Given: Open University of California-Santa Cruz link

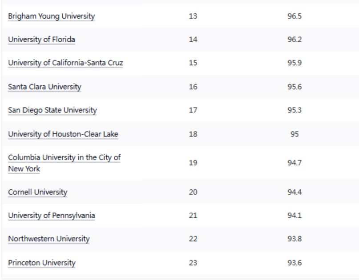Looking at the screenshot, I should (x=66, y=63).
